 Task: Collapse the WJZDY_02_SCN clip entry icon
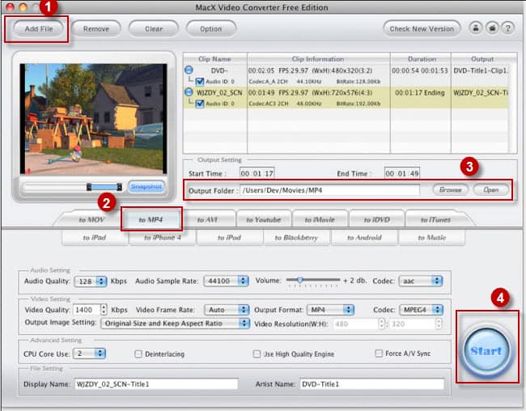pos(189,92)
